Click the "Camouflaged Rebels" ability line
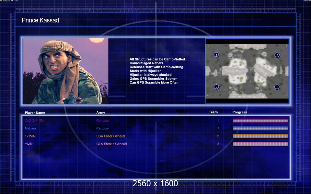This screenshot has height=194, width=311. tap(146, 63)
